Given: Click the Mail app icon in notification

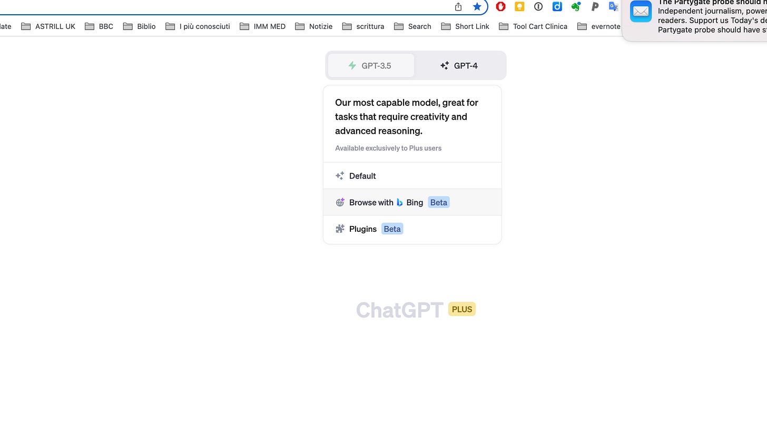Looking at the screenshot, I should coord(641,11).
